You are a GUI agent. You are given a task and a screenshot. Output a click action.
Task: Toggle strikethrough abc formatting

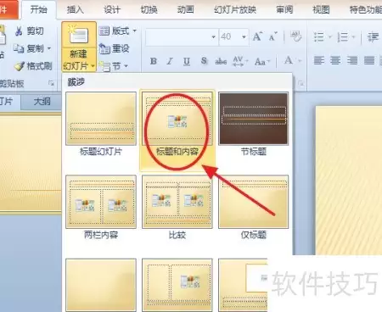pos(221,61)
